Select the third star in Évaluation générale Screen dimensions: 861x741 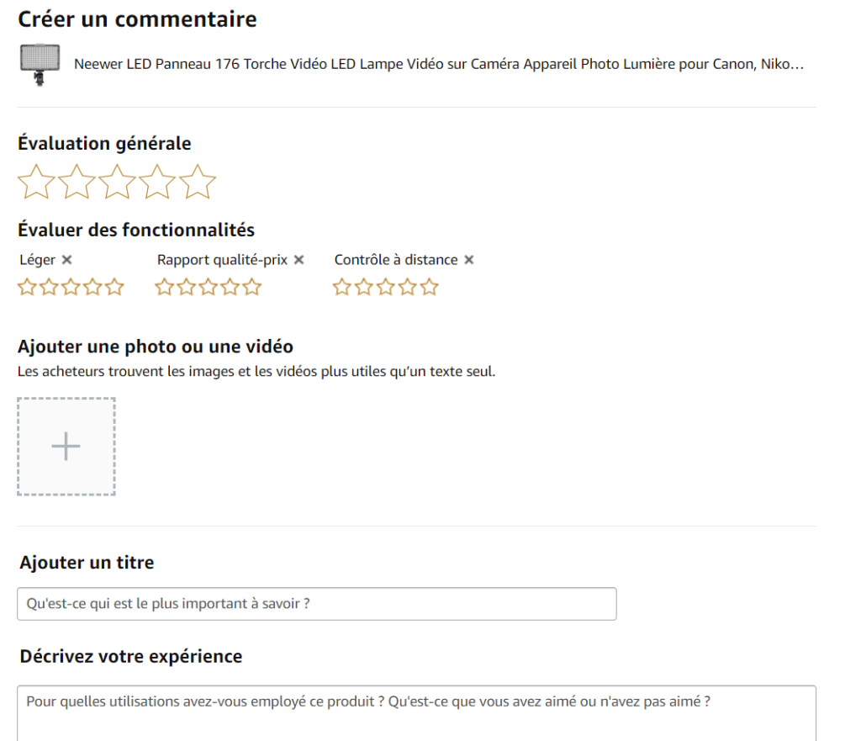pos(117,182)
